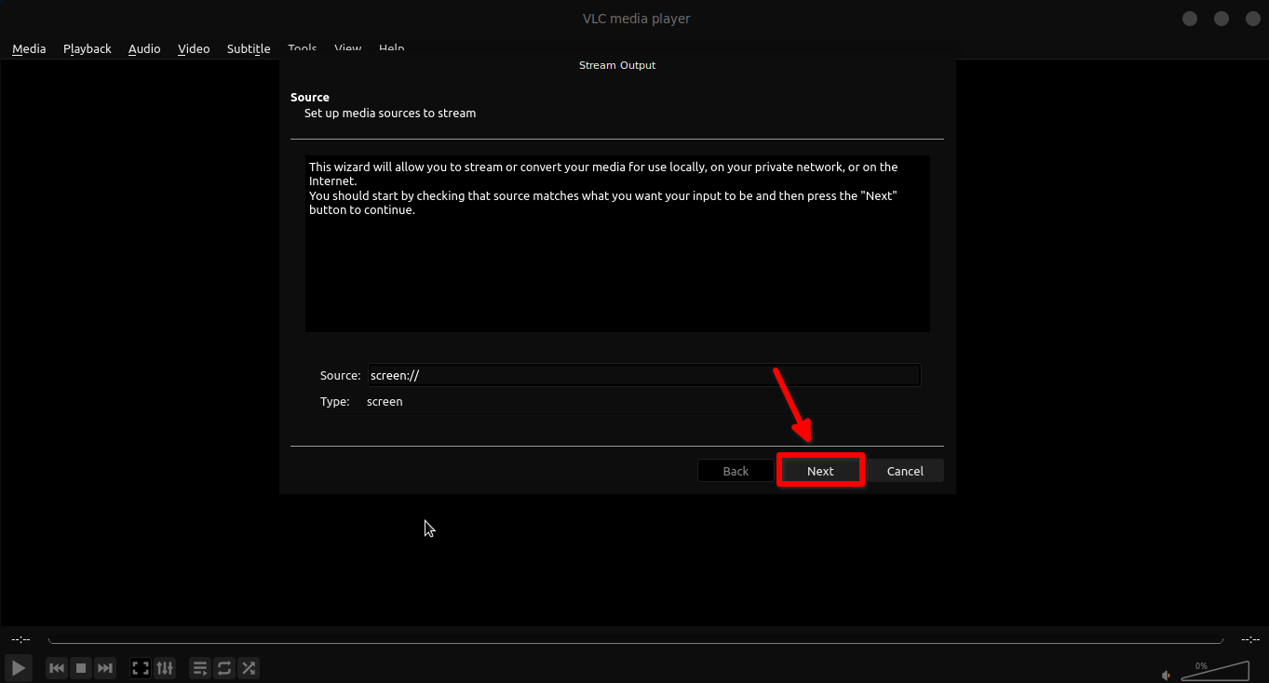Show the playlist via playlist icon
This screenshot has height=683, width=1269.
200,668
